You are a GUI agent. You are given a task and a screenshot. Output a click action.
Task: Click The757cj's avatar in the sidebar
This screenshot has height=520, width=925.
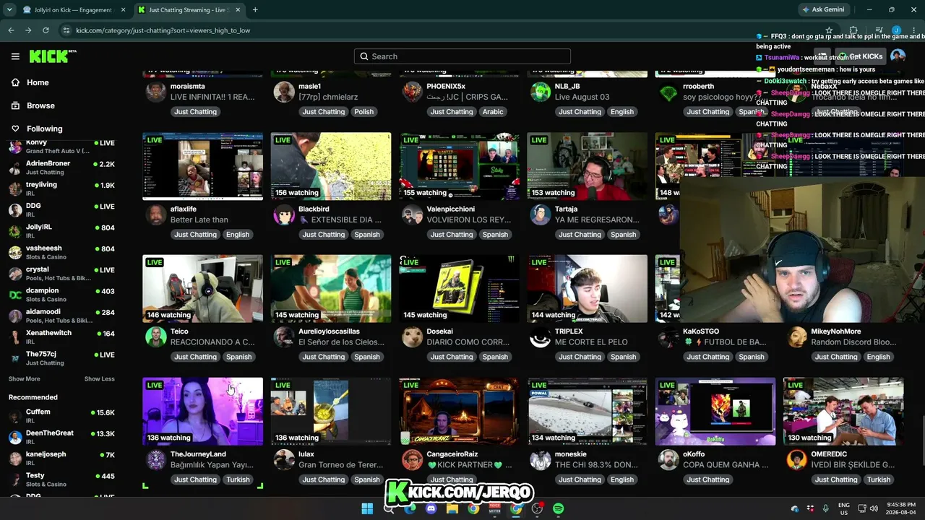click(x=14, y=358)
